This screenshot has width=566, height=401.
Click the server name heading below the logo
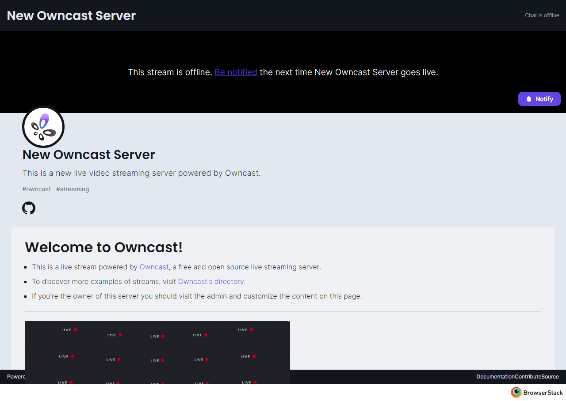point(88,155)
